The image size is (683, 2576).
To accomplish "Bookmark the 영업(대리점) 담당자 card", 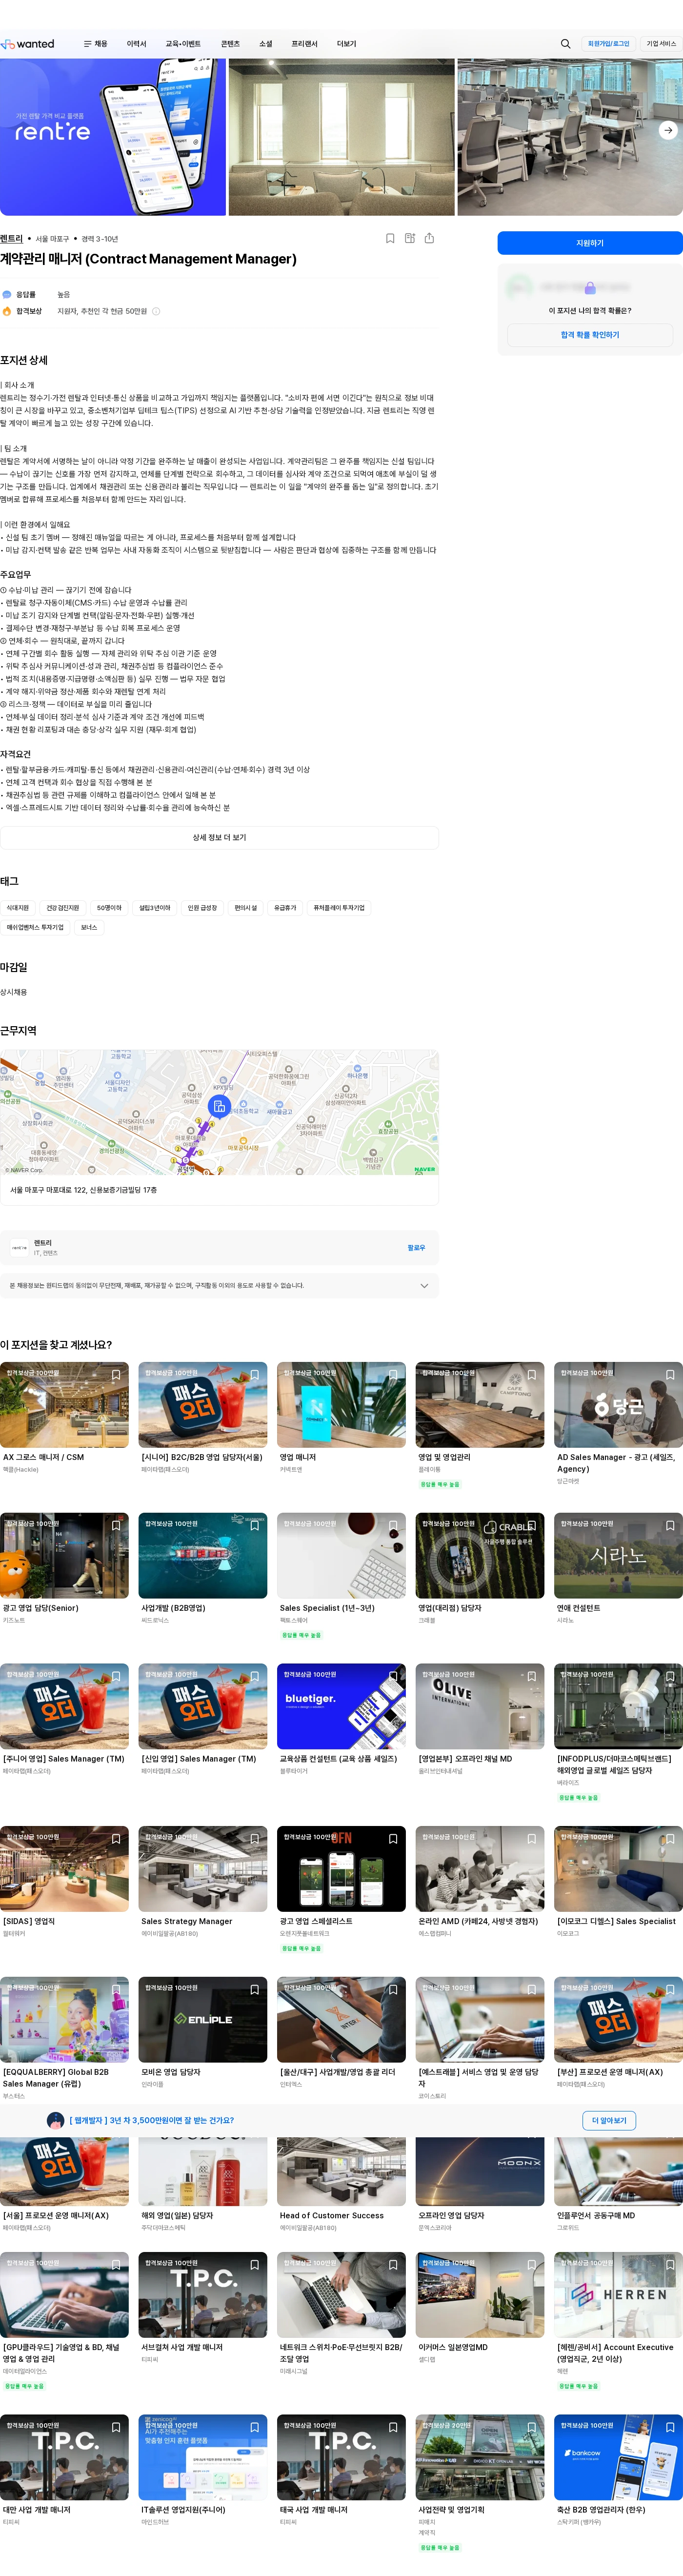I will pos(531,1526).
